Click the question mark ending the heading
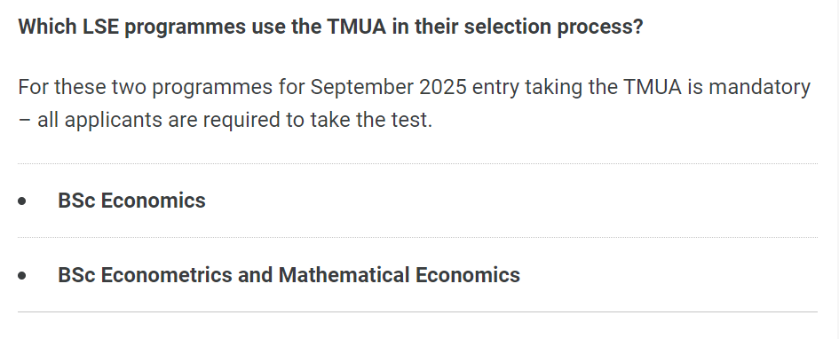This screenshot has width=839, height=339. coord(637,27)
